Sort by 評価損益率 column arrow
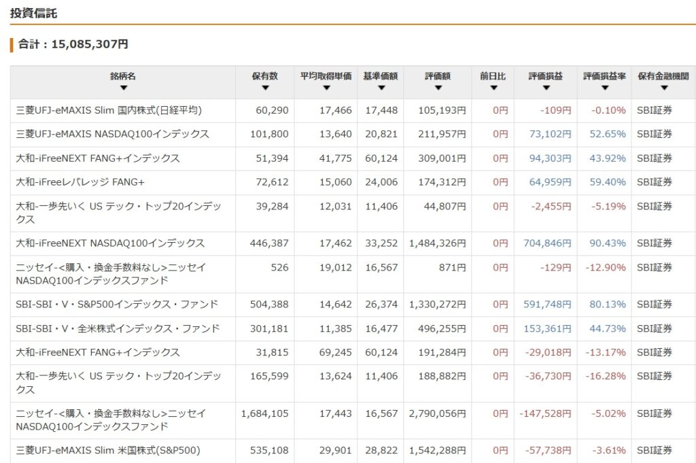This screenshot has height=463, width=696. (x=604, y=88)
